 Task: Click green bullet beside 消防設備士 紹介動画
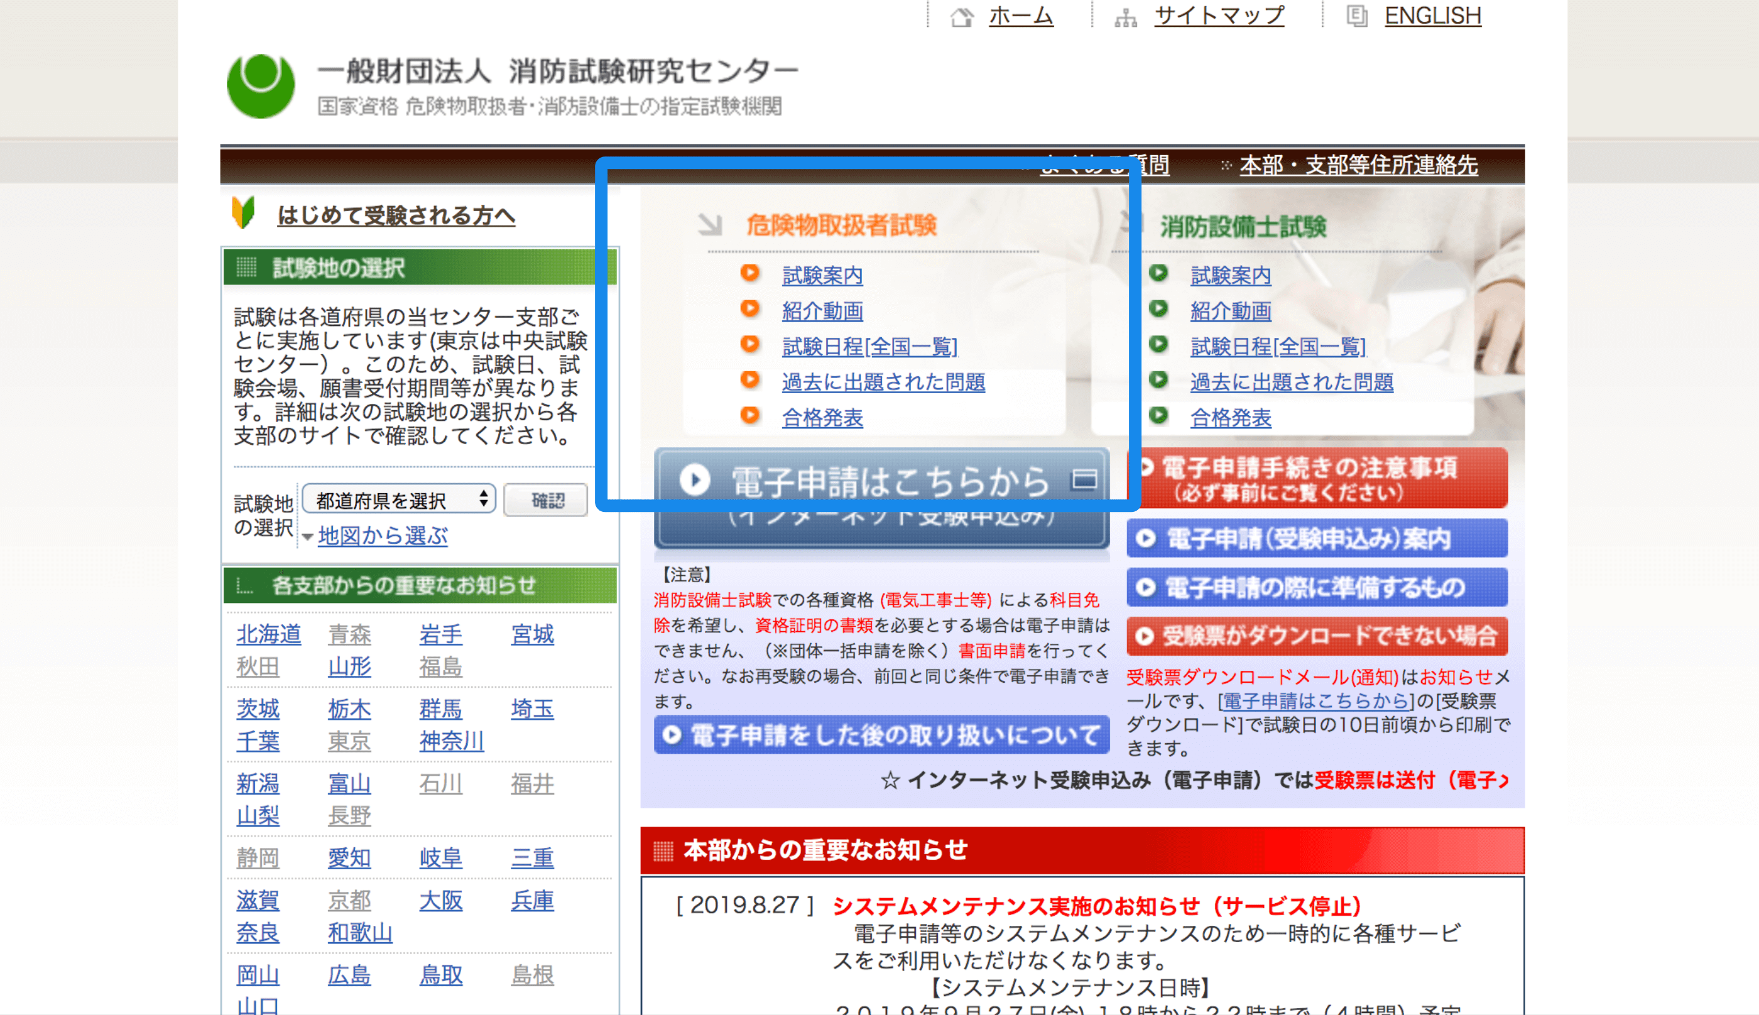pyautogui.click(x=1158, y=308)
